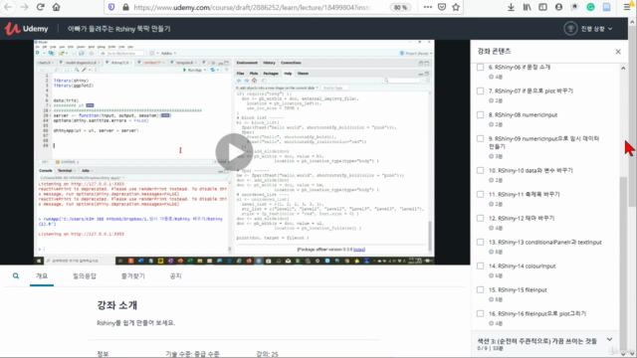Reload the page with the refresh icon
The image size is (637, 358).
[x=40, y=7]
